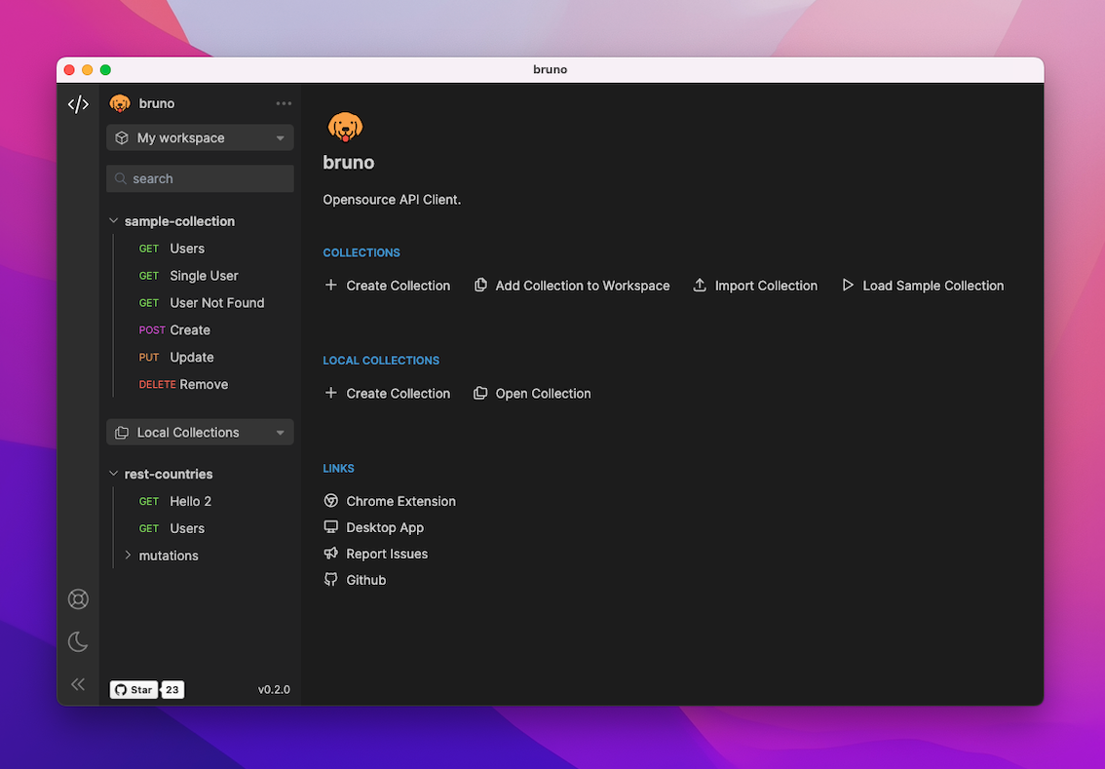Click Open Collection
This screenshot has width=1105, height=769.
(543, 394)
